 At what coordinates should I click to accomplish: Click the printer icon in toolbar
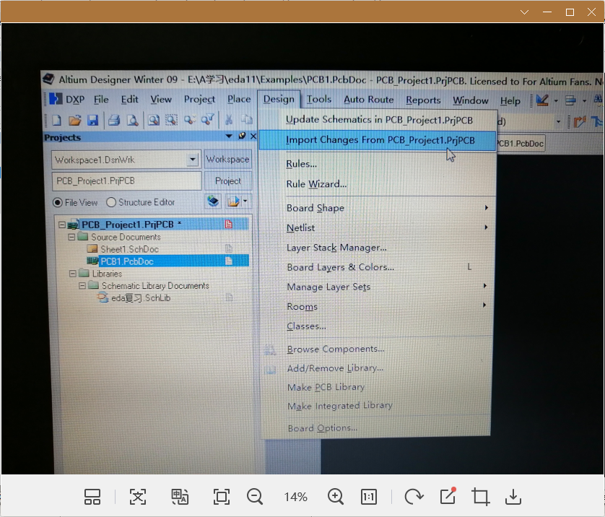(x=114, y=121)
